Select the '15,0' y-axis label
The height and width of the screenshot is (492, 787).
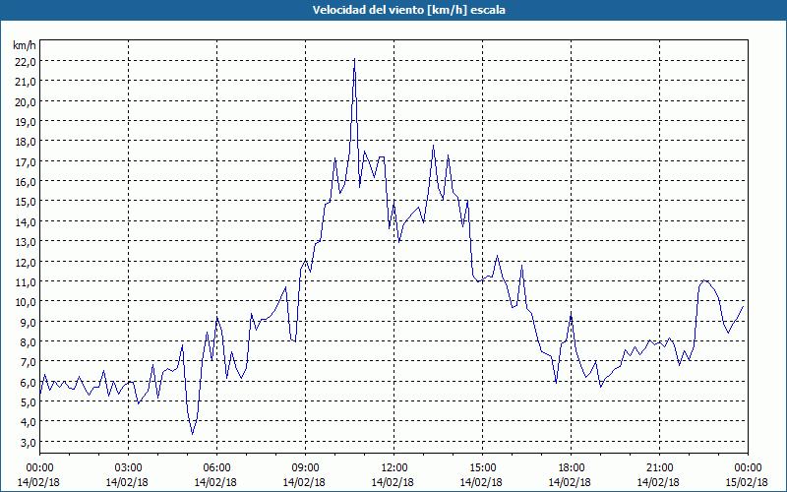[27, 202]
